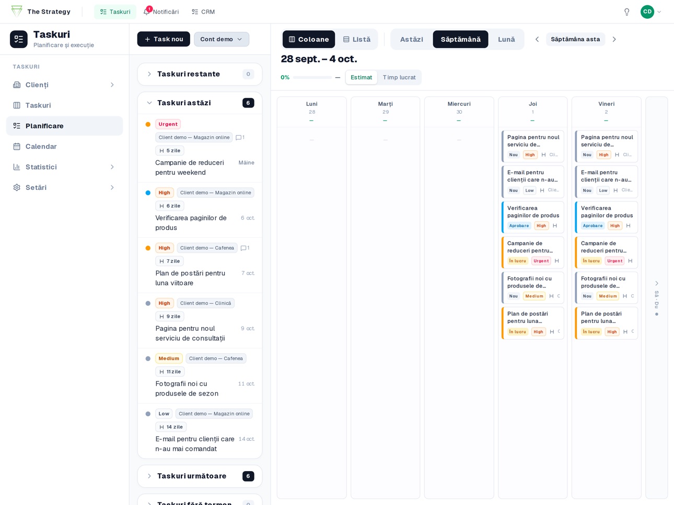Click Săptămâna asta button

tap(575, 39)
